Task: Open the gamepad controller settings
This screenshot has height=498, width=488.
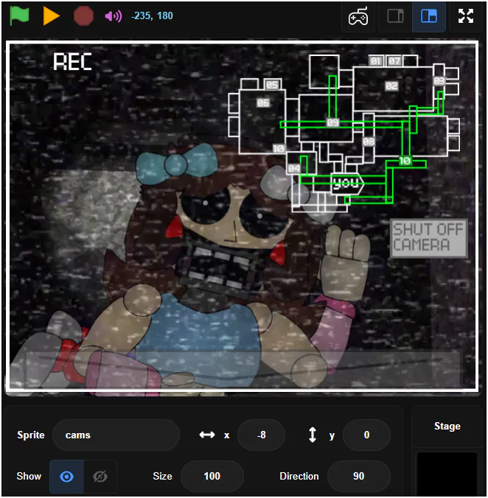Action: pos(358,16)
